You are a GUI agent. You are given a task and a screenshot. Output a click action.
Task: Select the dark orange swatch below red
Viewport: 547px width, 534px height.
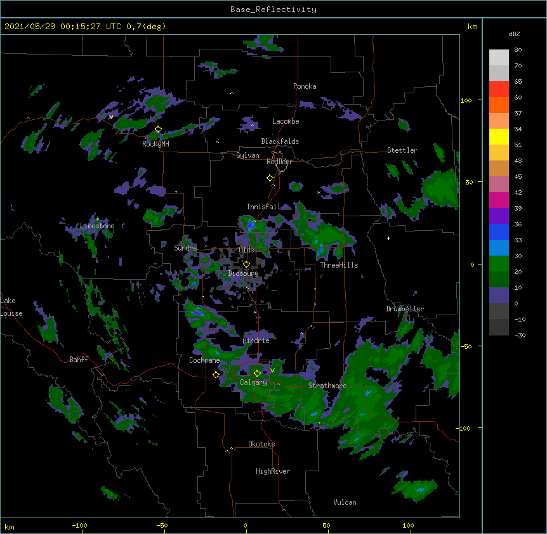pyautogui.click(x=499, y=105)
